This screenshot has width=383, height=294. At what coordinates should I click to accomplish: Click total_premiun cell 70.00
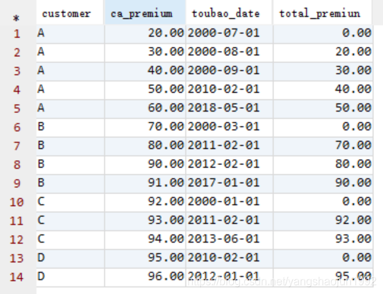click(x=323, y=146)
